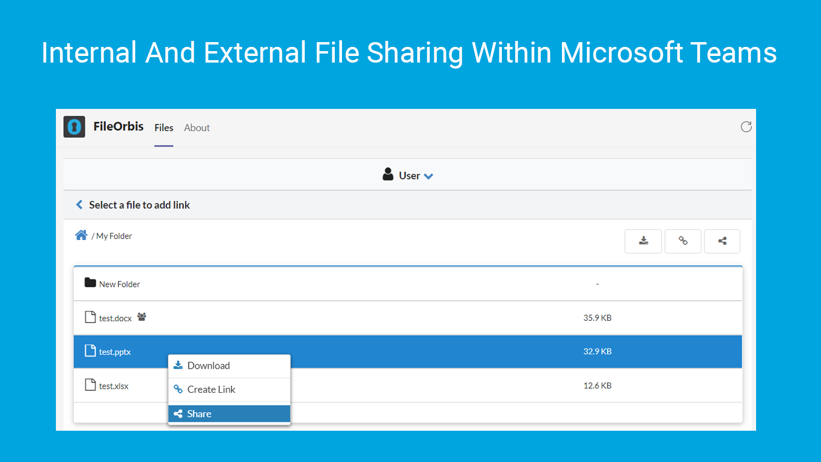Refresh the tab with the reload icon
The height and width of the screenshot is (462, 821).
coord(746,126)
